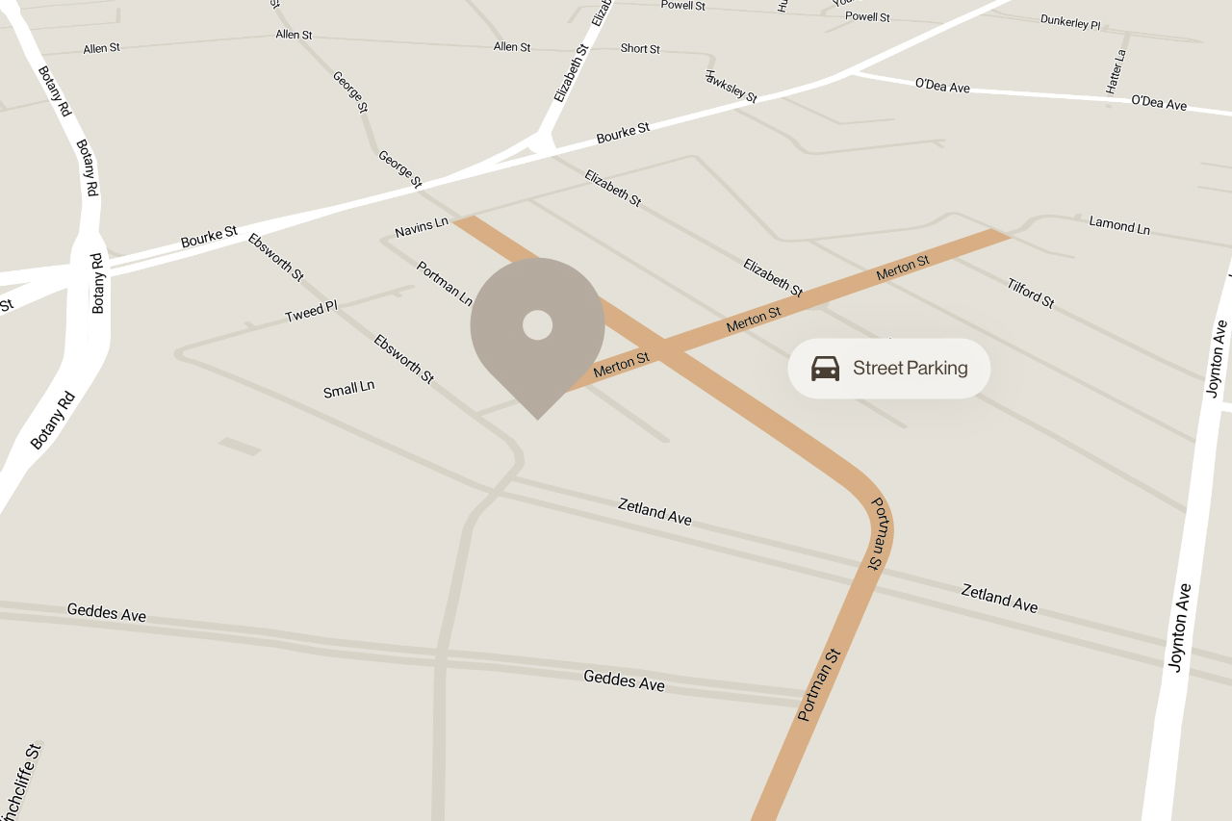Click the Bourke St label near Elizabeth St intersection
Screen dimensions: 1232x821
pos(623,133)
